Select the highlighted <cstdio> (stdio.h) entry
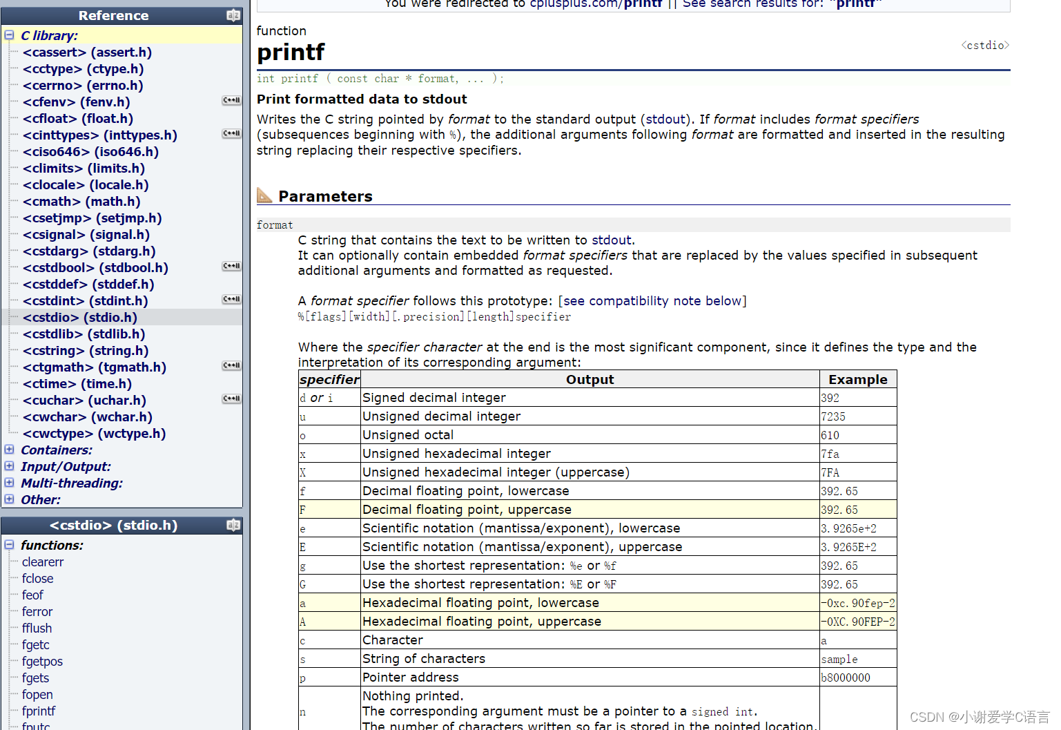The height and width of the screenshot is (730, 1061). [80, 318]
